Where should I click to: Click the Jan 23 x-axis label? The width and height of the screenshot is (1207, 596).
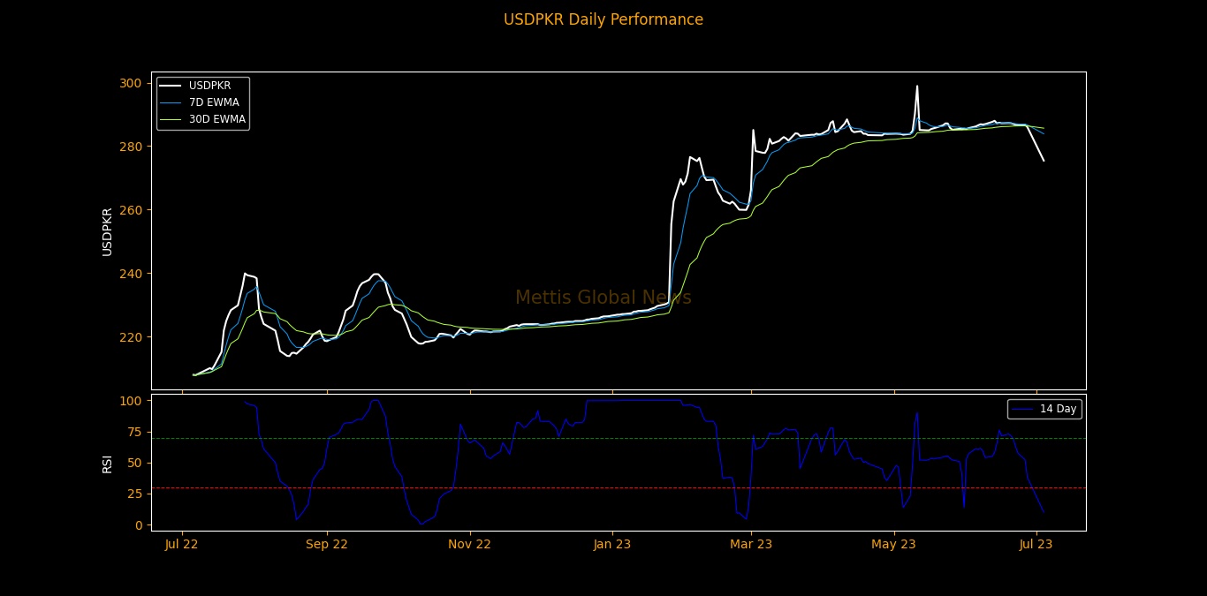coord(611,544)
